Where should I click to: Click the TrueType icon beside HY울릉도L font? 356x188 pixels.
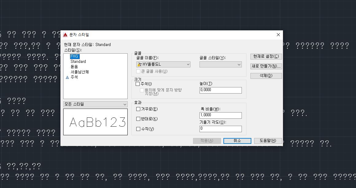point(139,64)
